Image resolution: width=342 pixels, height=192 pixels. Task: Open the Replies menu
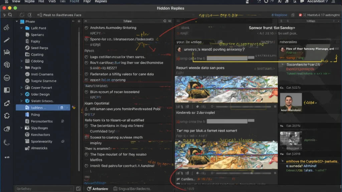tap(101, 2)
